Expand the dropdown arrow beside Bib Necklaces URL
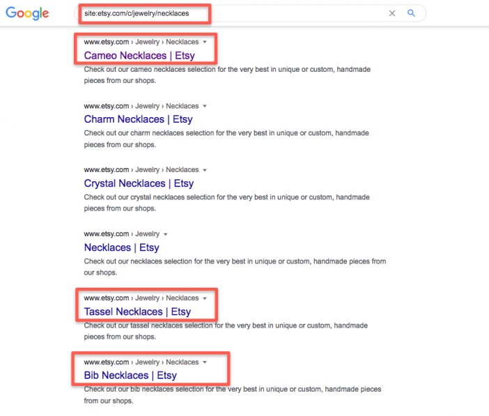Image resolution: width=489 pixels, height=416 pixels. point(205,362)
